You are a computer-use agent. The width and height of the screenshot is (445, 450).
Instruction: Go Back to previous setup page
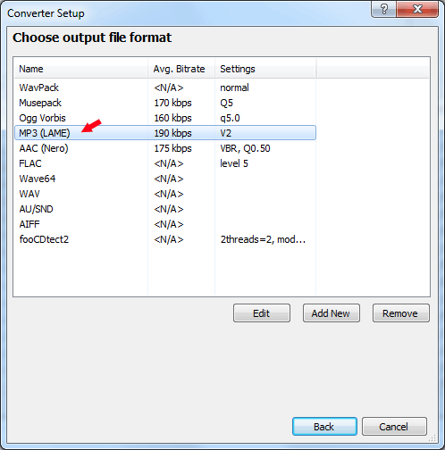pos(324,427)
